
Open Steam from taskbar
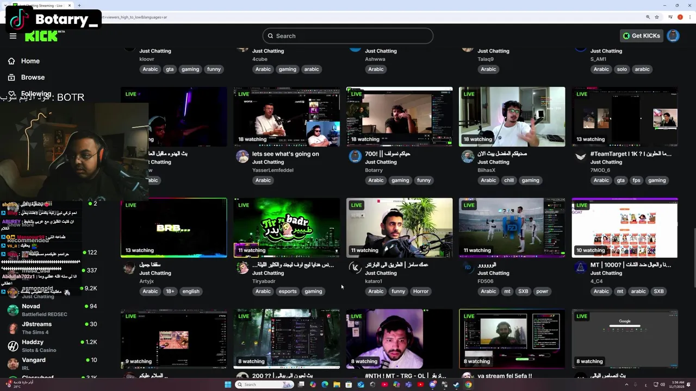[456, 384]
